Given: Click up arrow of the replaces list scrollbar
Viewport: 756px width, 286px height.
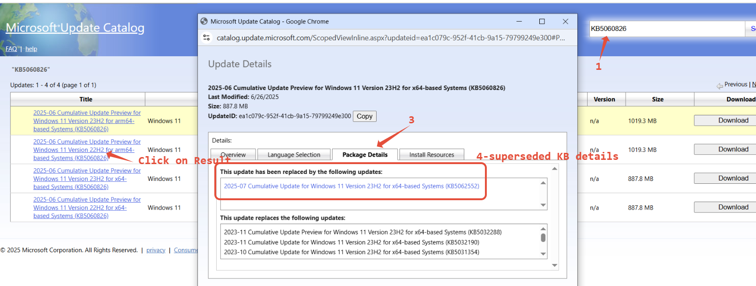Looking at the screenshot, I should tap(543, 229).
